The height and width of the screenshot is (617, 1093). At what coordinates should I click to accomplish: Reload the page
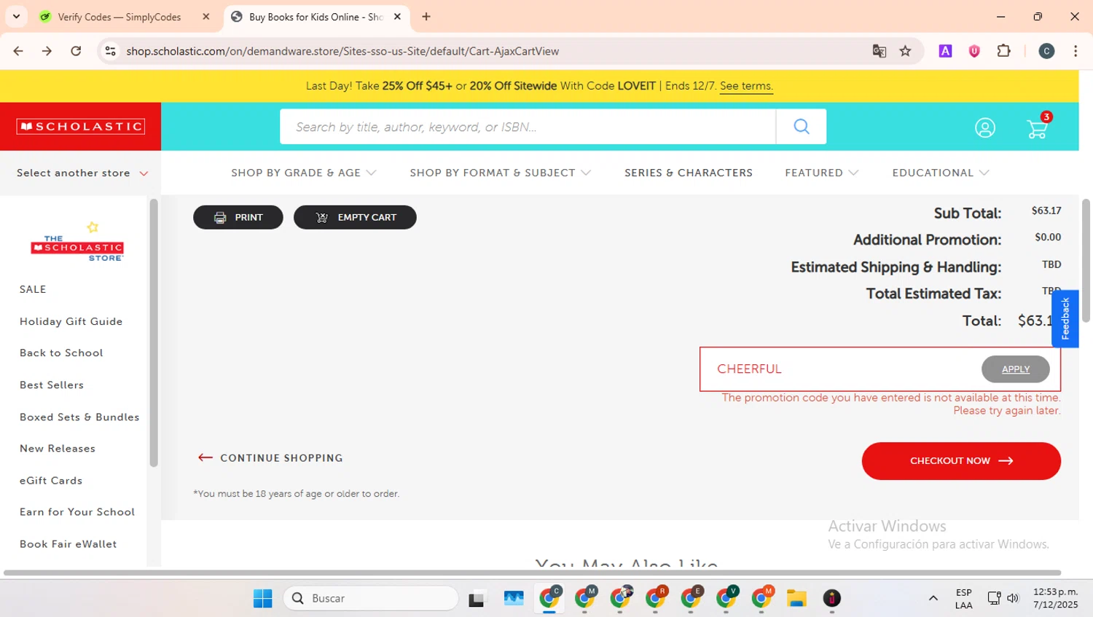coord(76,51)
